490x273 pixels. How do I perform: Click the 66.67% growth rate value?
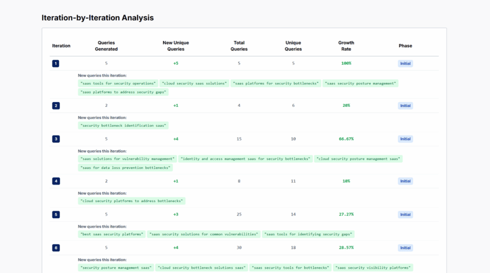[346, 139]
